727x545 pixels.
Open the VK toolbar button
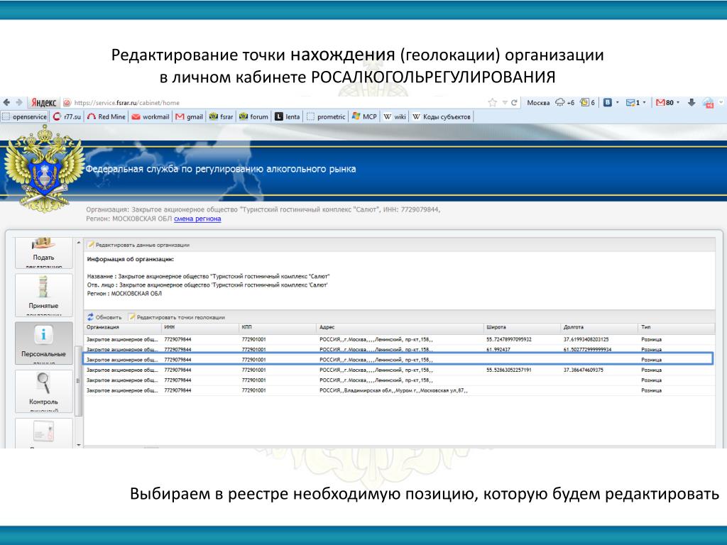pyautogui.click(x=608, y=102)
